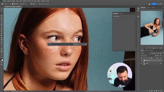This screenshot has width=164, height=92.
Task: Select the Pen tool
Action: (x=2, y=42)
